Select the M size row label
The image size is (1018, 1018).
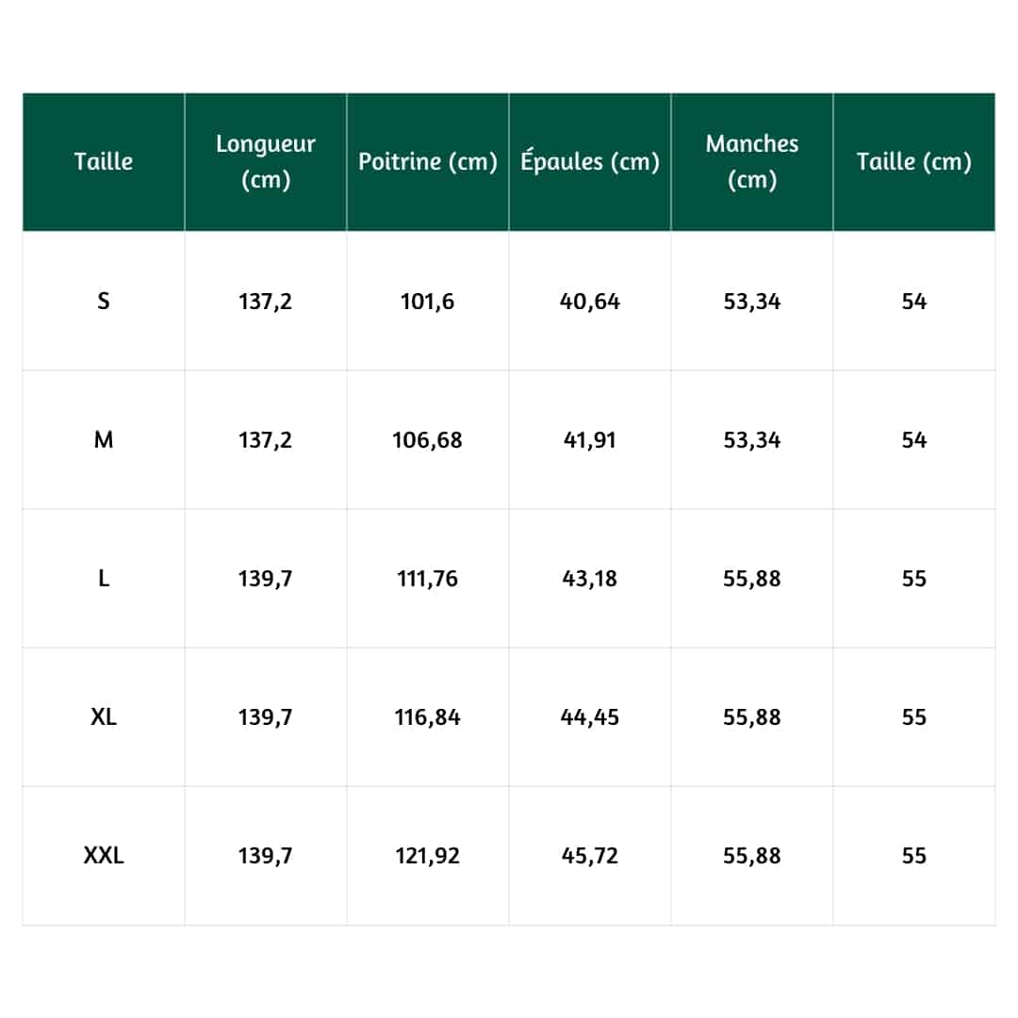point(104,440)
